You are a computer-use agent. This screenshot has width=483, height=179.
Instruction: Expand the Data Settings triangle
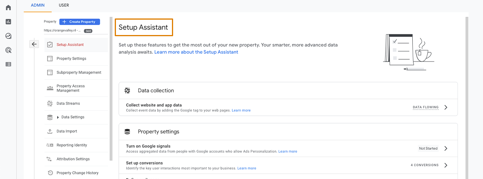tap(58, 117)
